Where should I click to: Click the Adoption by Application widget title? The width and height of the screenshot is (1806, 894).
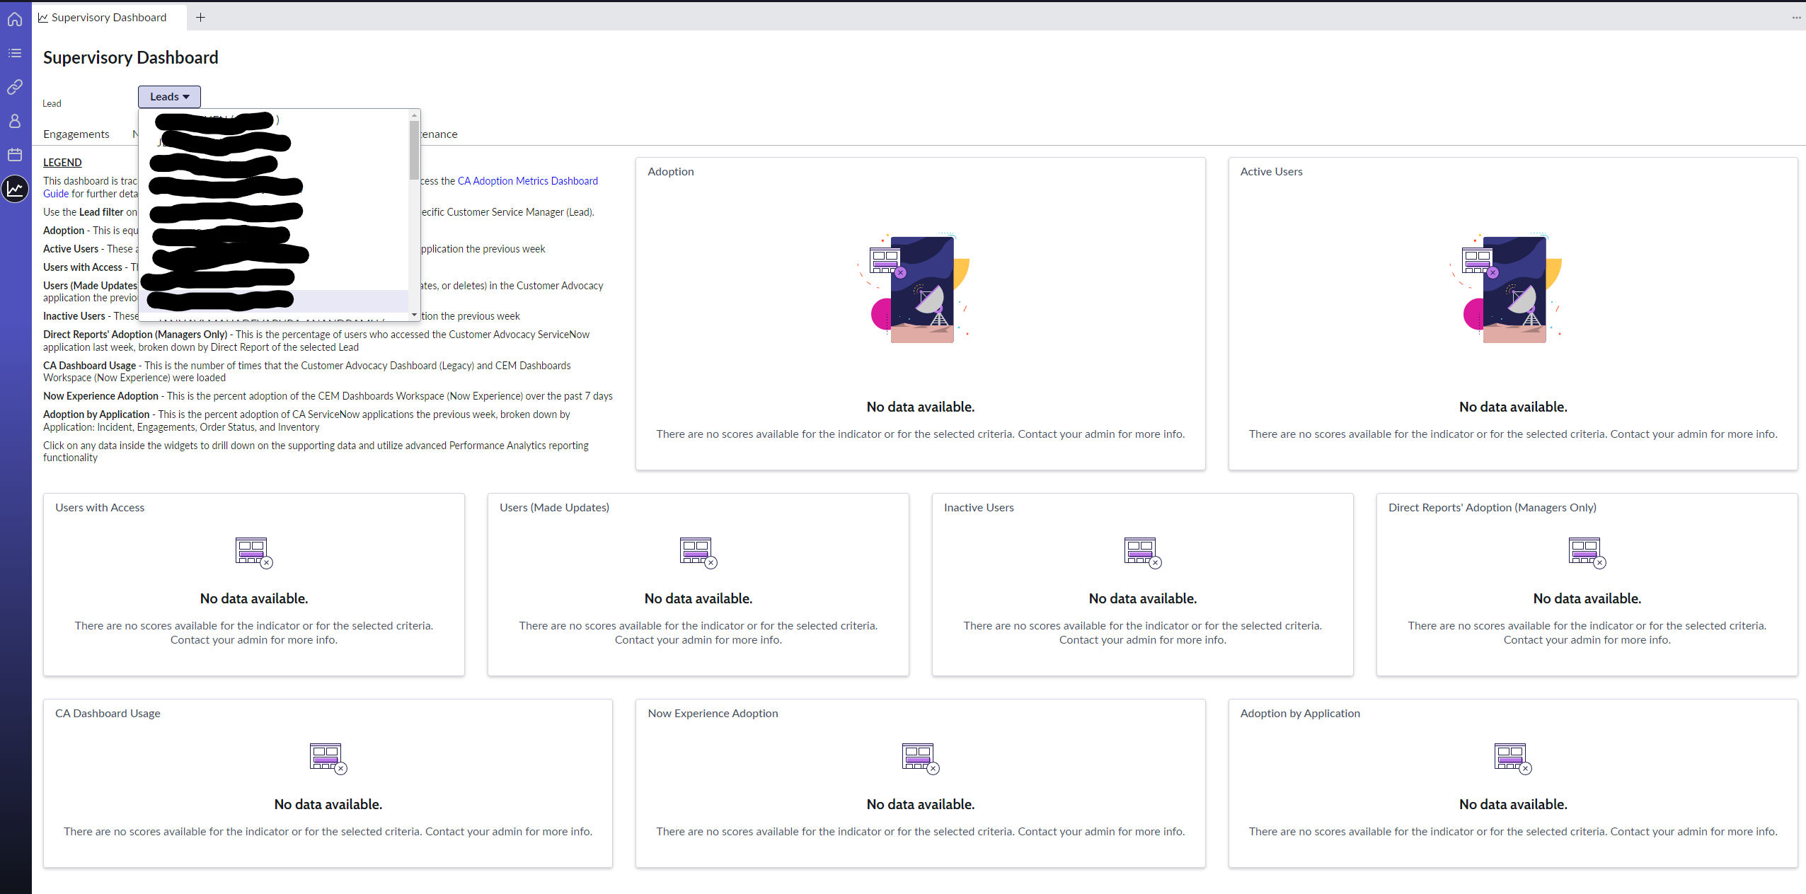click(1299, 714)
